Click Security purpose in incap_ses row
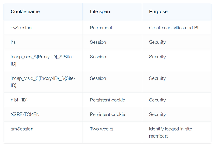This screenshot has width=215, height=144. [157, 57]
